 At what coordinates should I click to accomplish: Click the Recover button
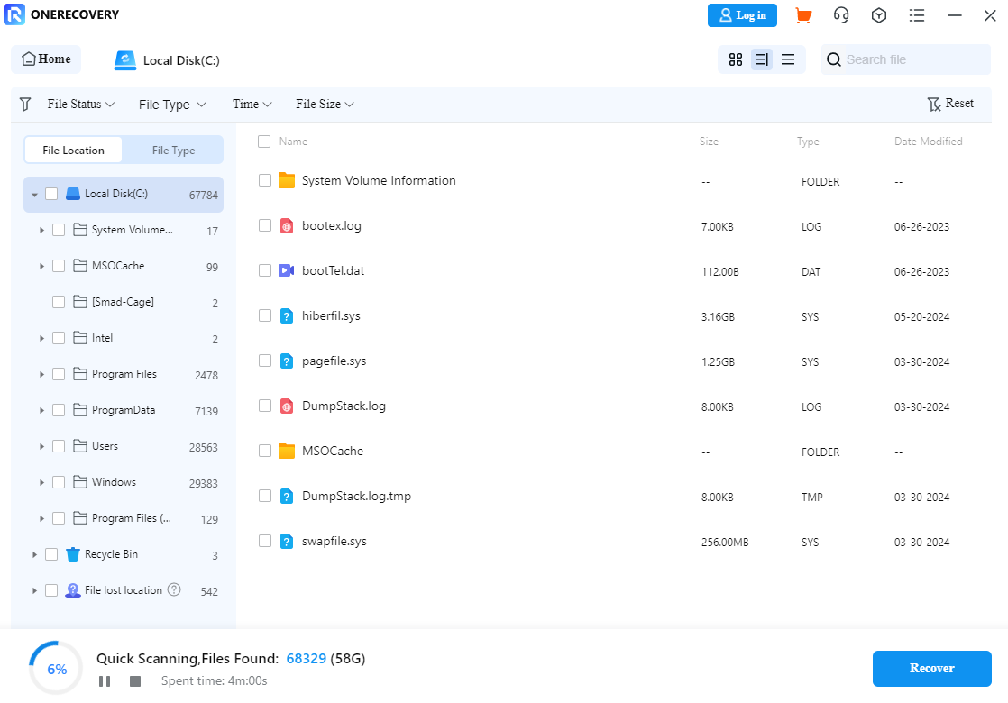pyautogui.click(x=931, y=669)
